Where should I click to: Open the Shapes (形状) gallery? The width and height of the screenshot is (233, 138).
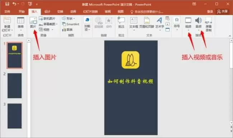coord(68,18)
